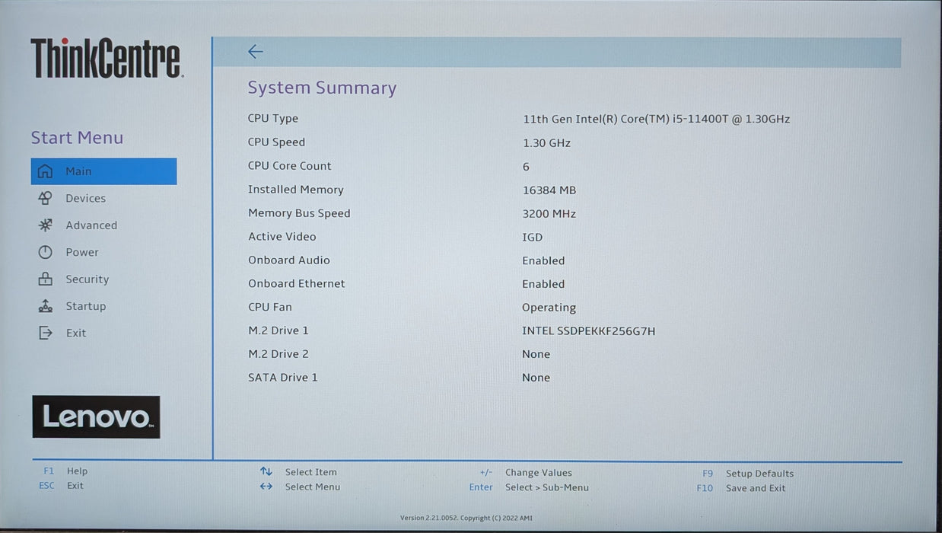This screenshot has width=942, height=533.
Task: Switch to the Startup menu
Action: click(85, 306)
